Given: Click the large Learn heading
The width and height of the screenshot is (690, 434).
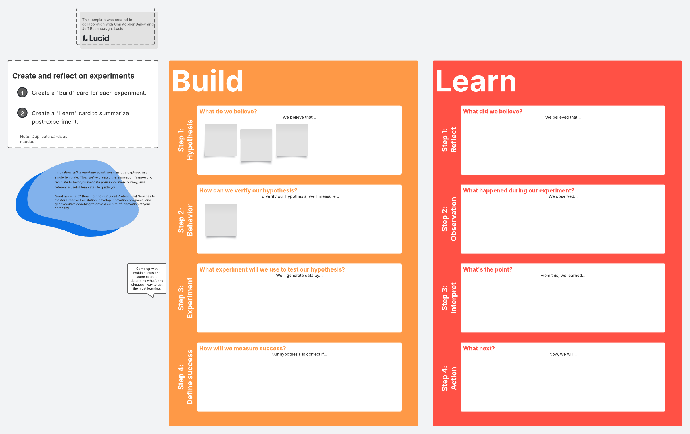Looking at the screenshot, I should 476,81.
